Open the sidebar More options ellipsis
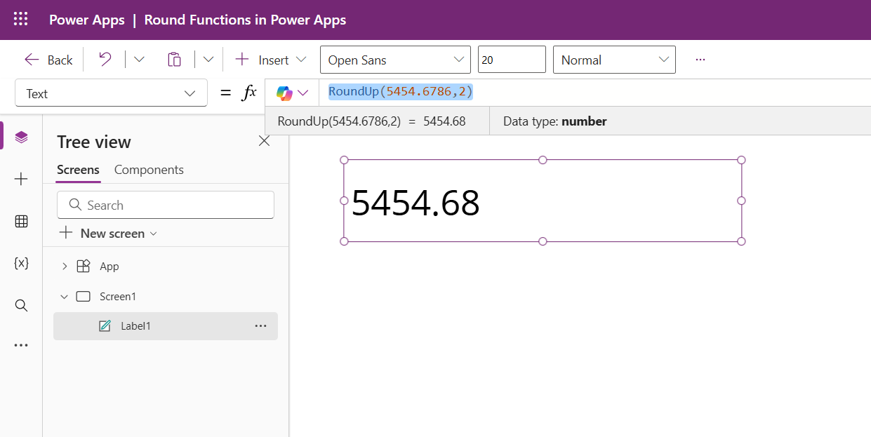 21,344
